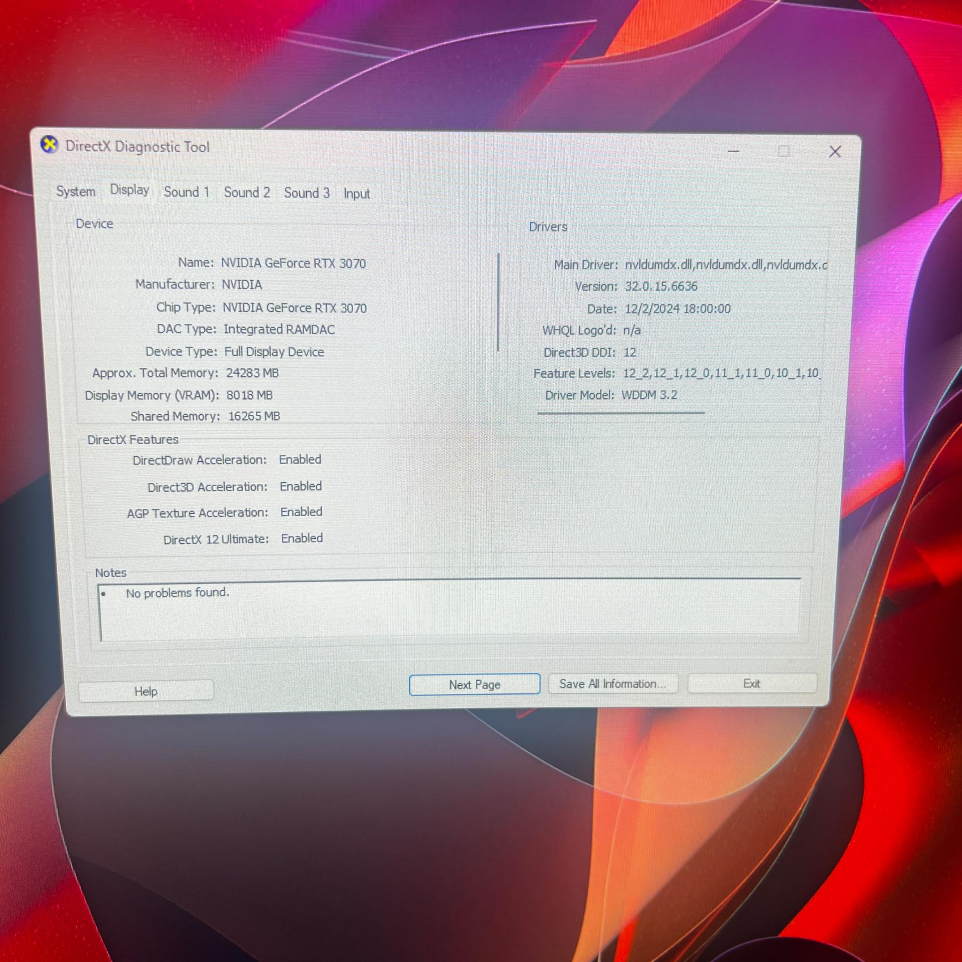Click the Direct3D Acceleration Enabled text

coord(300,487)
